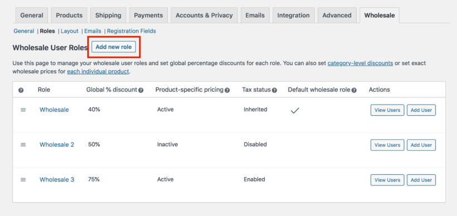The height and width of the screenshot is (216, 457).
Task: View Users for Wholesale 2 role
Action: (387, 145)
